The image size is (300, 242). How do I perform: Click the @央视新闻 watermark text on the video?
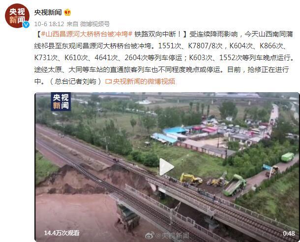point(172,236)
